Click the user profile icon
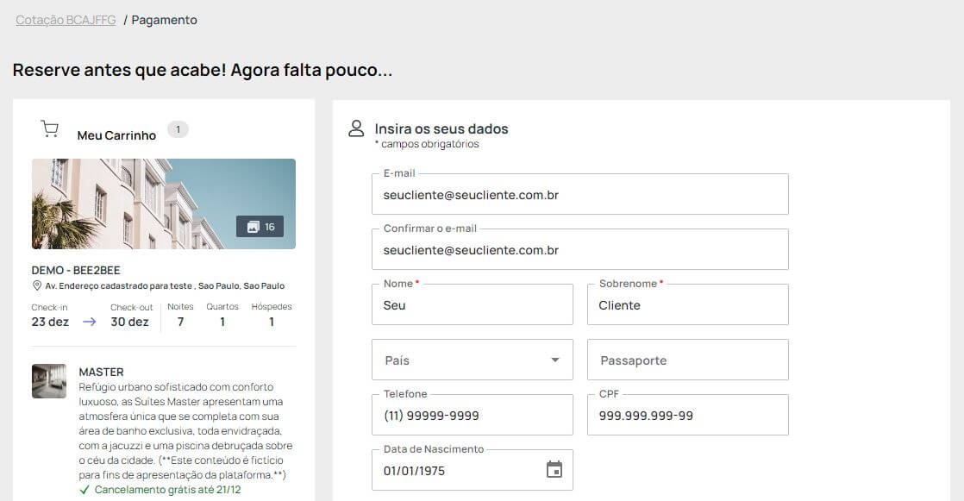The image size is (964, 501). click(356, 128)
